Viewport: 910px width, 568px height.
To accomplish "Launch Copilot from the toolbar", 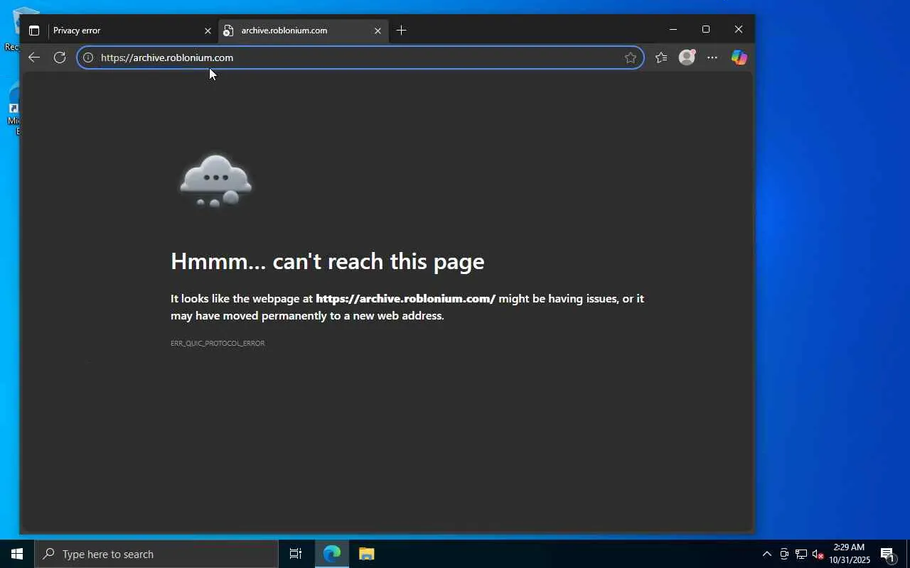I will pos(739,58).
